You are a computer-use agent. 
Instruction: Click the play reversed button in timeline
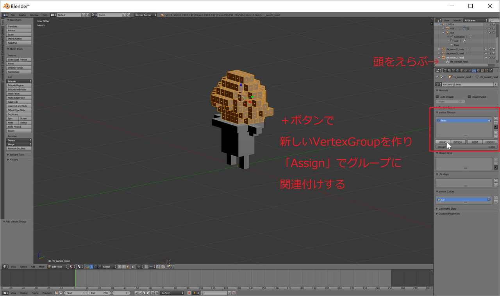pos(144,293)
